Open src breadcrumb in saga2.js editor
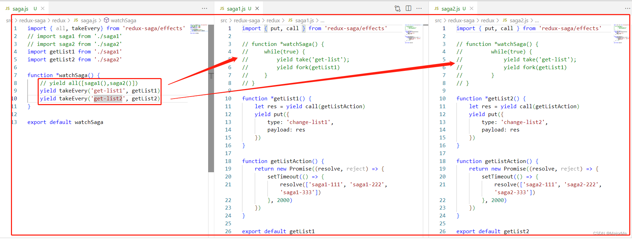Image resolution: width=632 pixels, height=239 pixels. coord(438,21)
